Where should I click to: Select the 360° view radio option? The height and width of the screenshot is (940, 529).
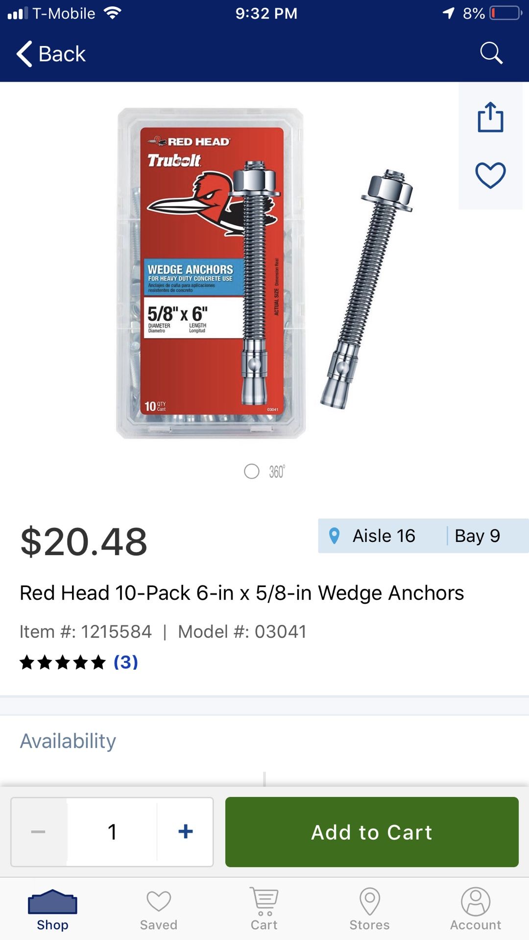pos(252,471)
